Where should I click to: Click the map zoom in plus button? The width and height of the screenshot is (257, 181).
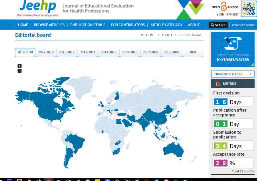19,66
